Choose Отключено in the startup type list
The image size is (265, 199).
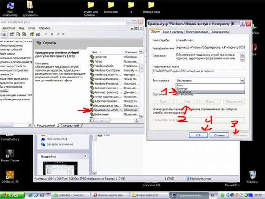click(x=210, y=92)
